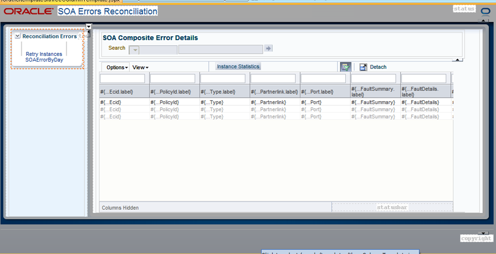Screen dimensions: 496x254
Task: Collapse the search panel arrow below search box
Action: pyautogui.click(x=457, y=60)
